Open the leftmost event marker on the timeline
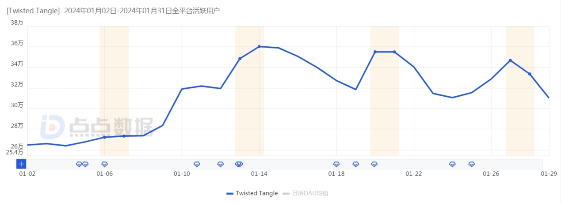Viewport: 561px width, 203px height. (79, 164)
